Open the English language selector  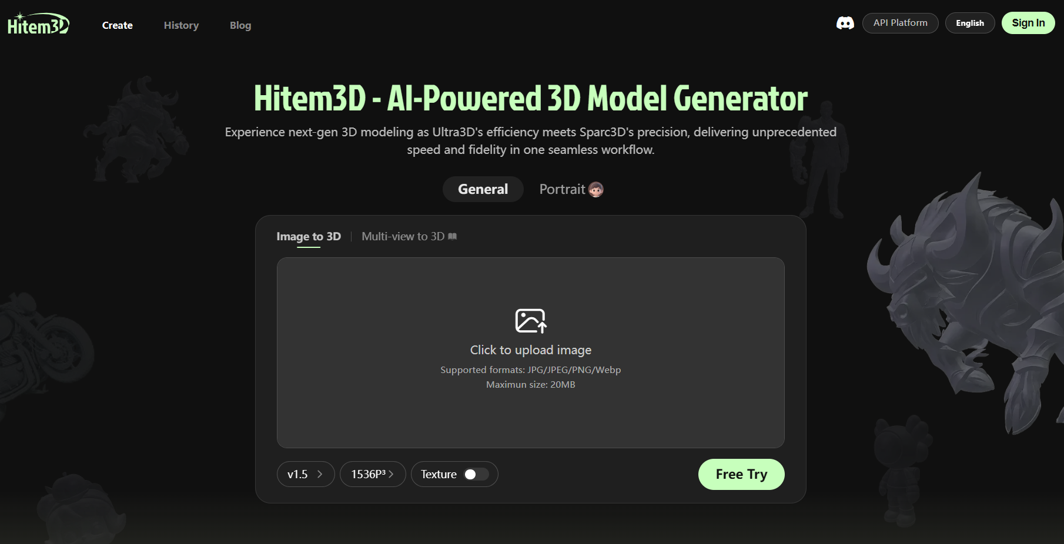pyautogui.click(x=969, y=23)
